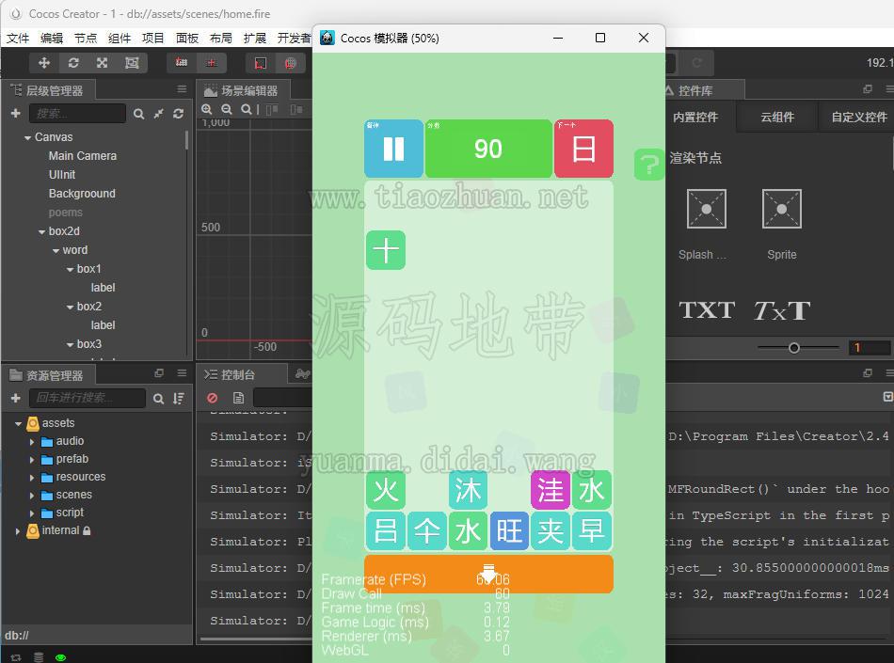Select the move transform tool
Image resolution: width=894 pixels, height=663 pixels.
(44, 63)
